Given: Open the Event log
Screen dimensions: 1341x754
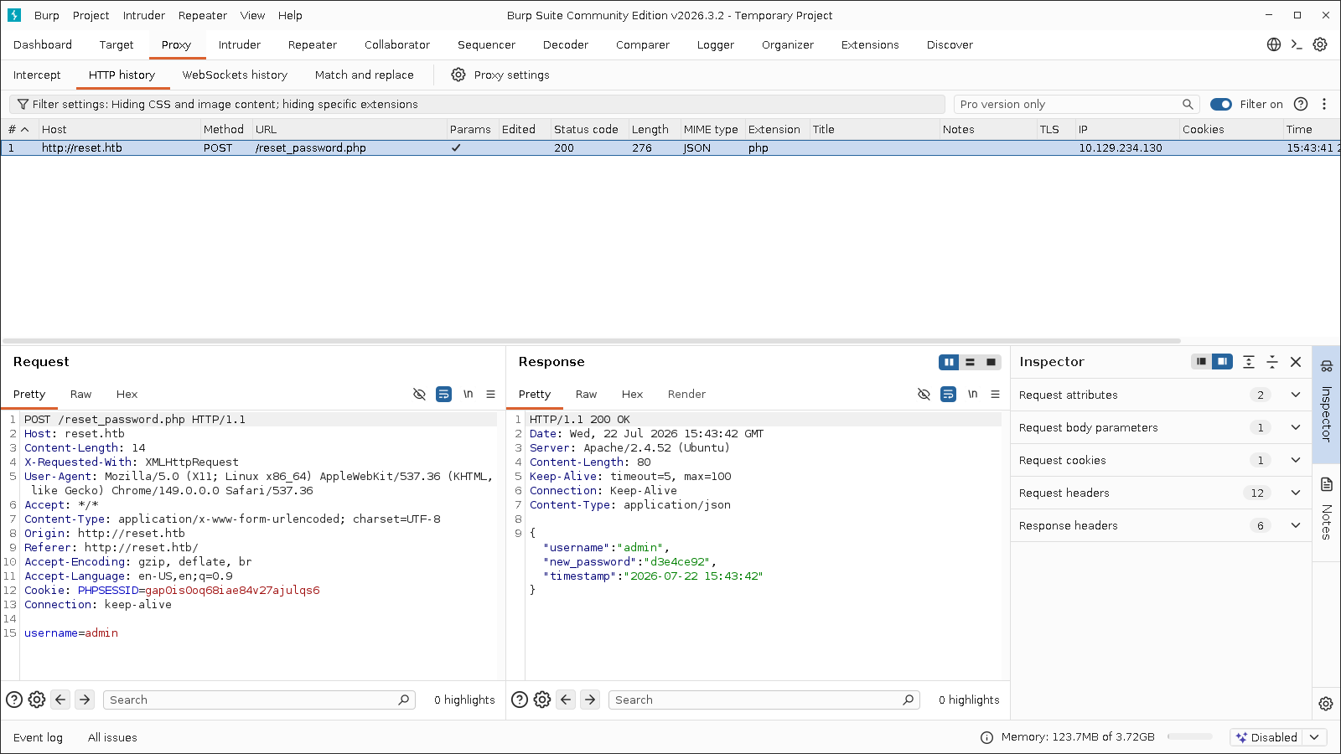Looking at the screenshot, I should 38,737.
